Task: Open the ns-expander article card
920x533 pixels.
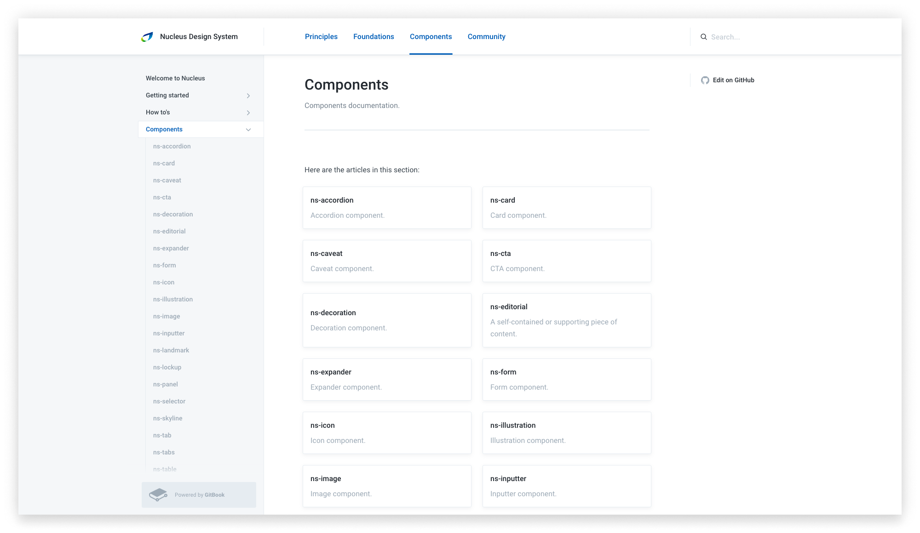Action: (x=387, y=380)
